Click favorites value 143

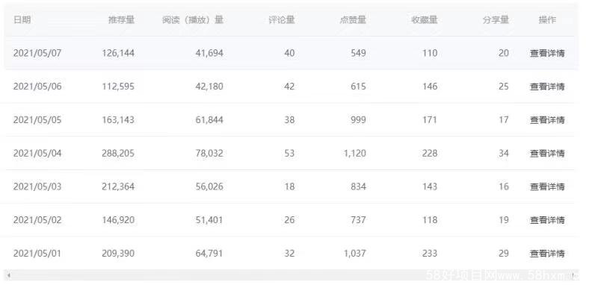(x=430, y=187)
